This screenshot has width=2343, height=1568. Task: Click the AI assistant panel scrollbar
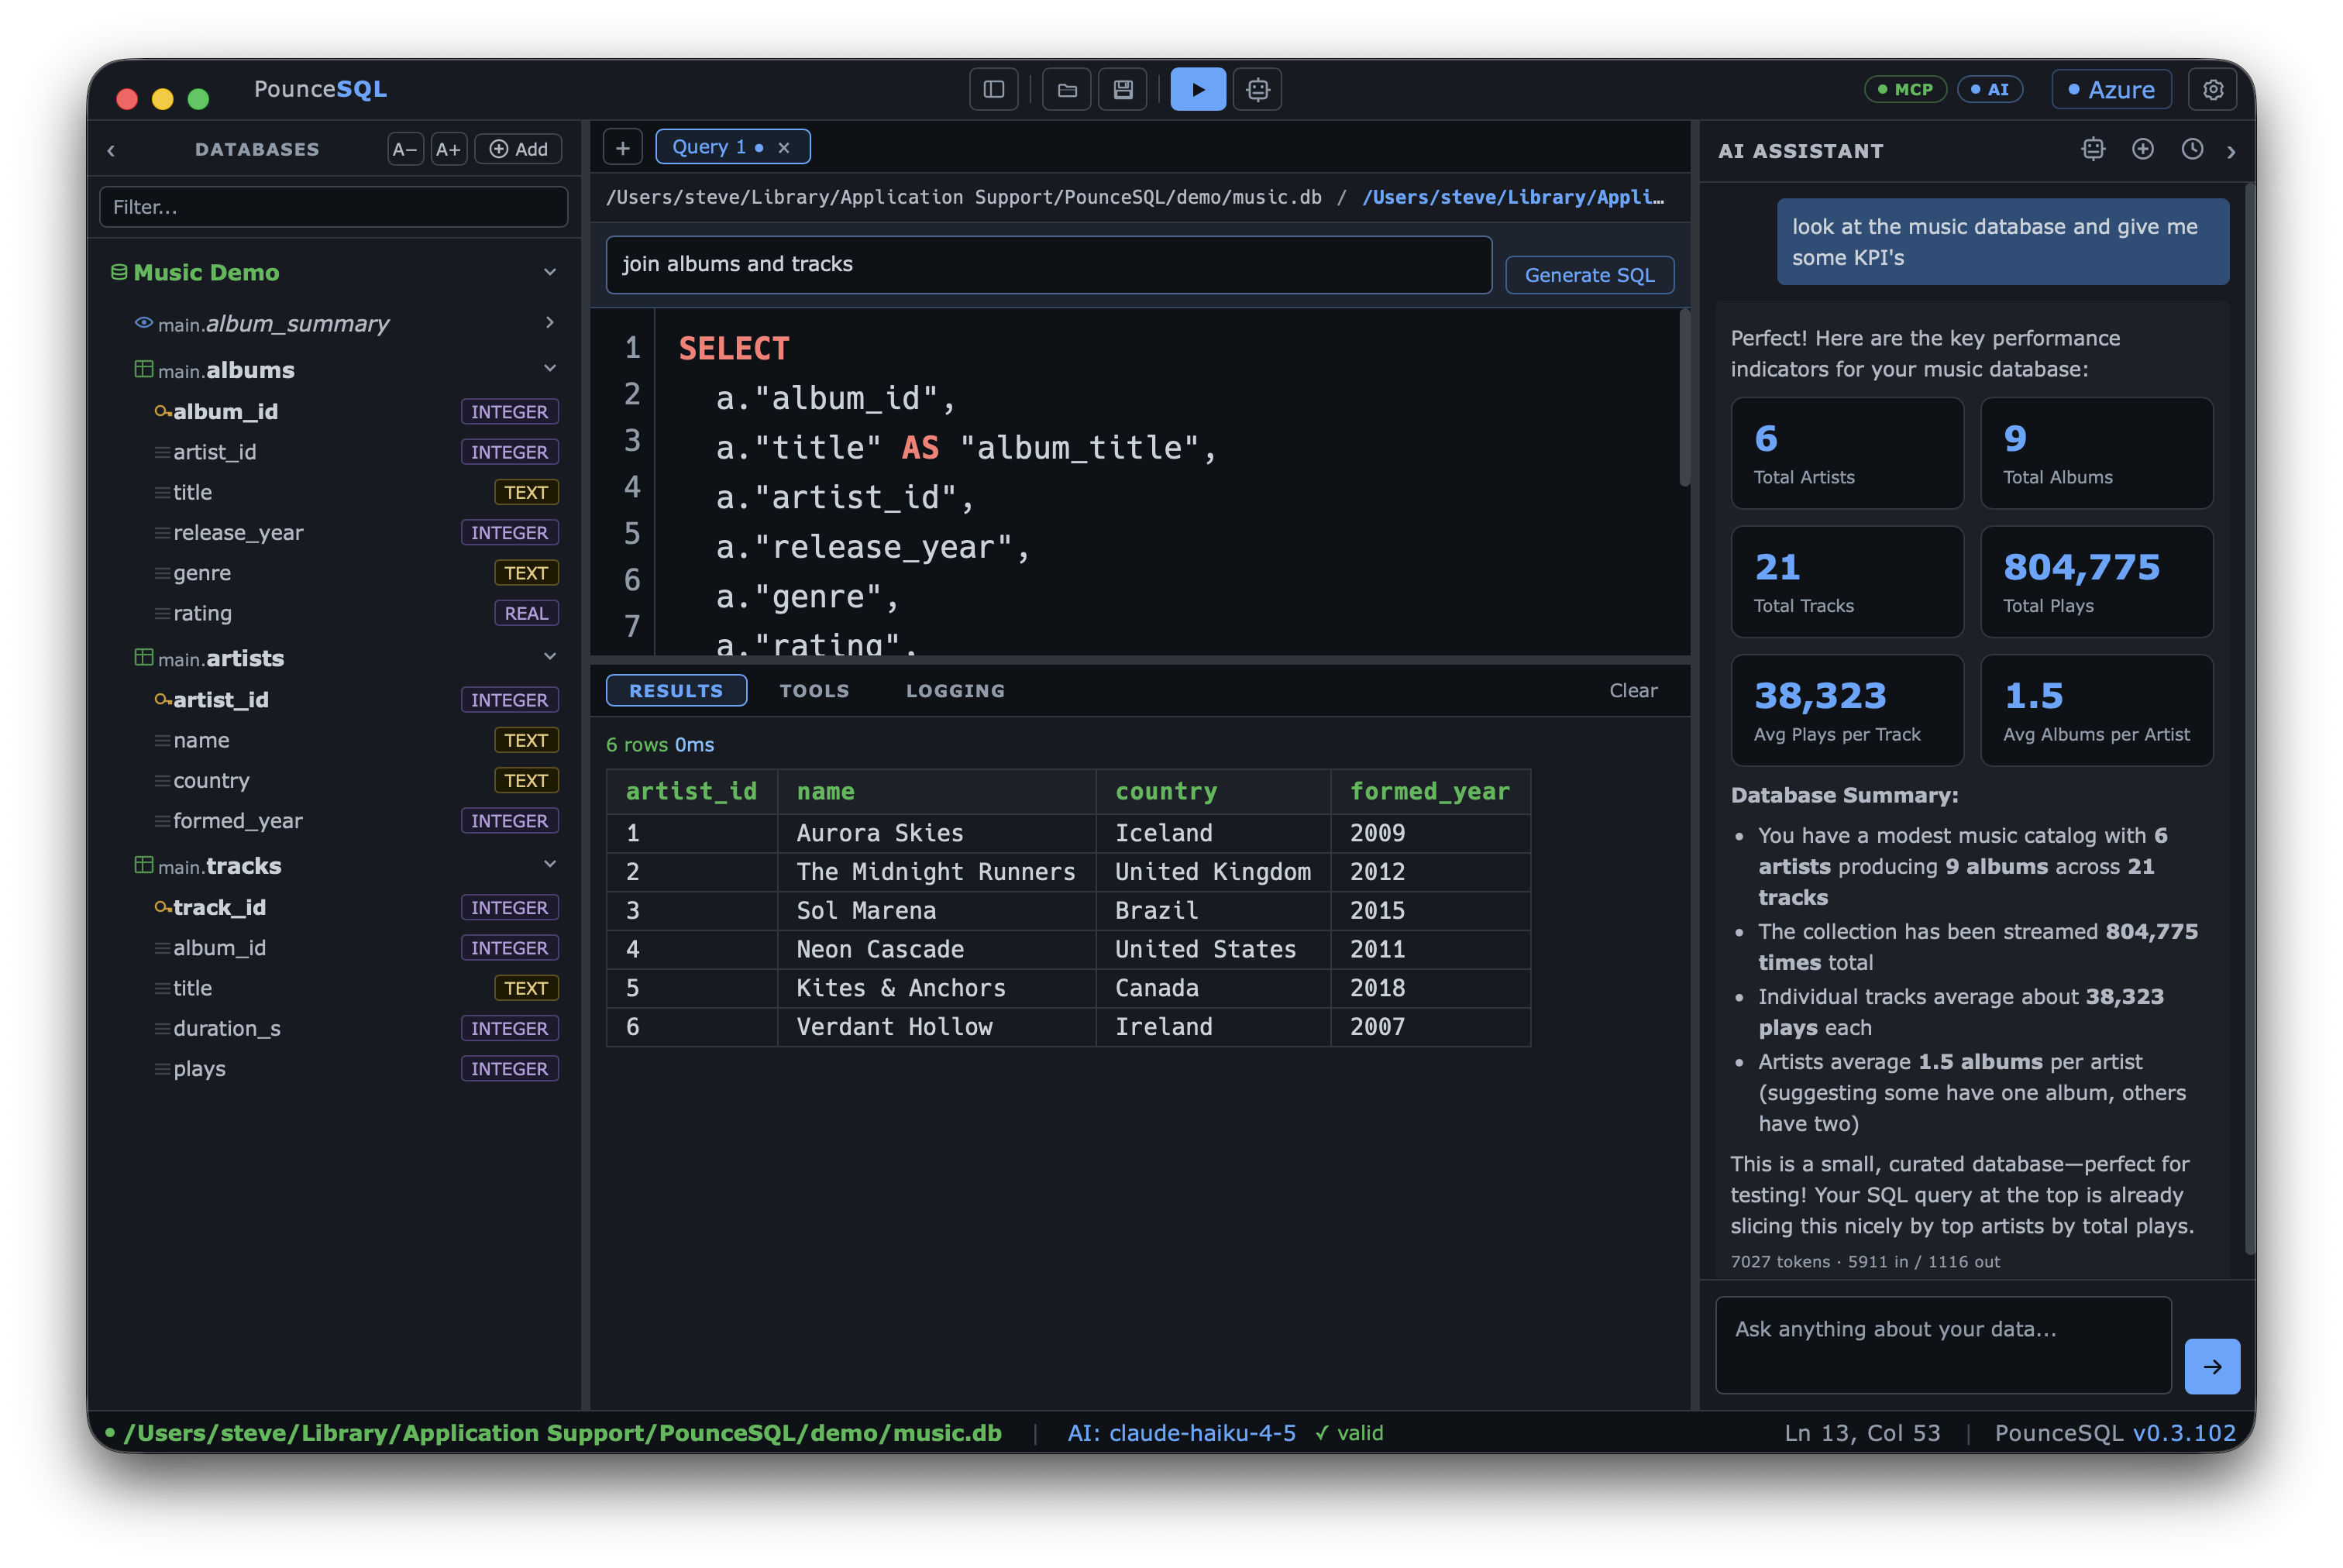click(2249, 718)
